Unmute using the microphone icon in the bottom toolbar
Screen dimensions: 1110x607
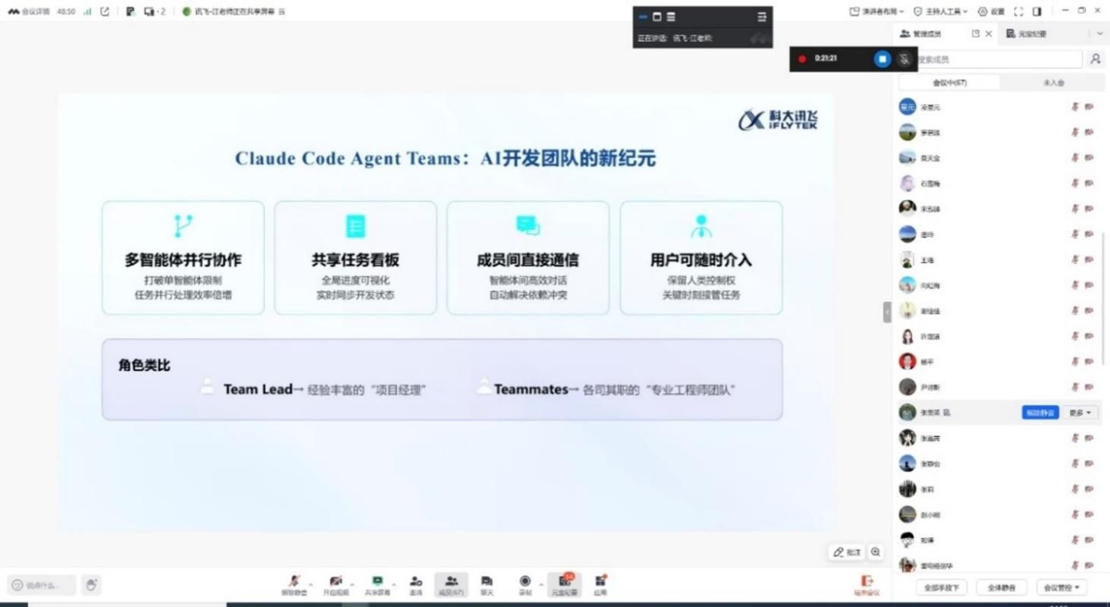[294, 581]
